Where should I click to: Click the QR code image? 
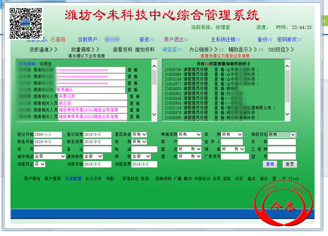[25, 23]
